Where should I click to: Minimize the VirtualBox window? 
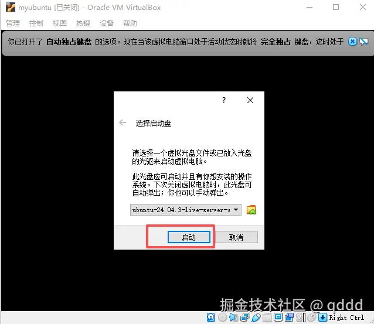[x=310, y=7]
